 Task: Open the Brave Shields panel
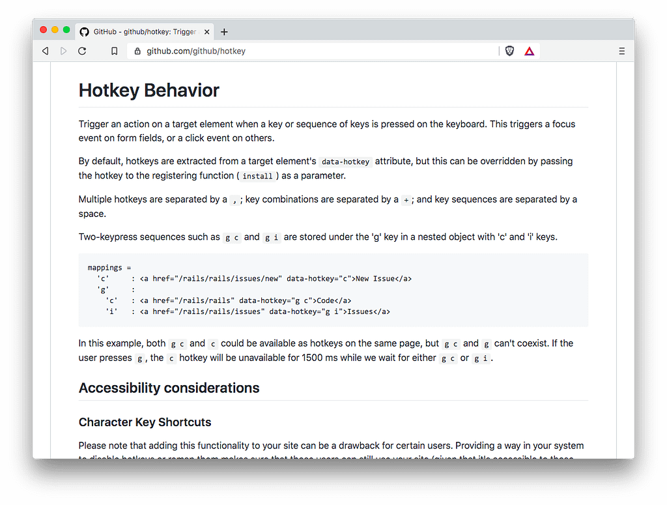click(x=509, y=50)
